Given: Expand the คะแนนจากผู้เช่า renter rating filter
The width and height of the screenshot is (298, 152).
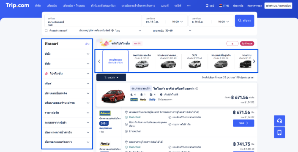Looking at the screenshot, I should pos(67,122).
